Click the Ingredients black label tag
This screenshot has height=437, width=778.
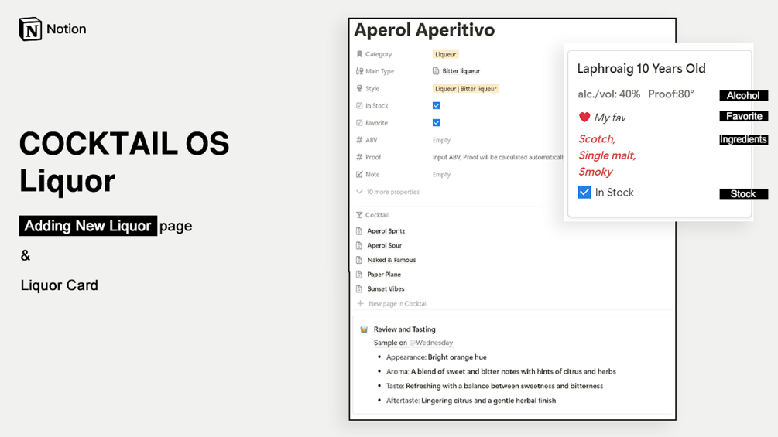coord(743,140)
